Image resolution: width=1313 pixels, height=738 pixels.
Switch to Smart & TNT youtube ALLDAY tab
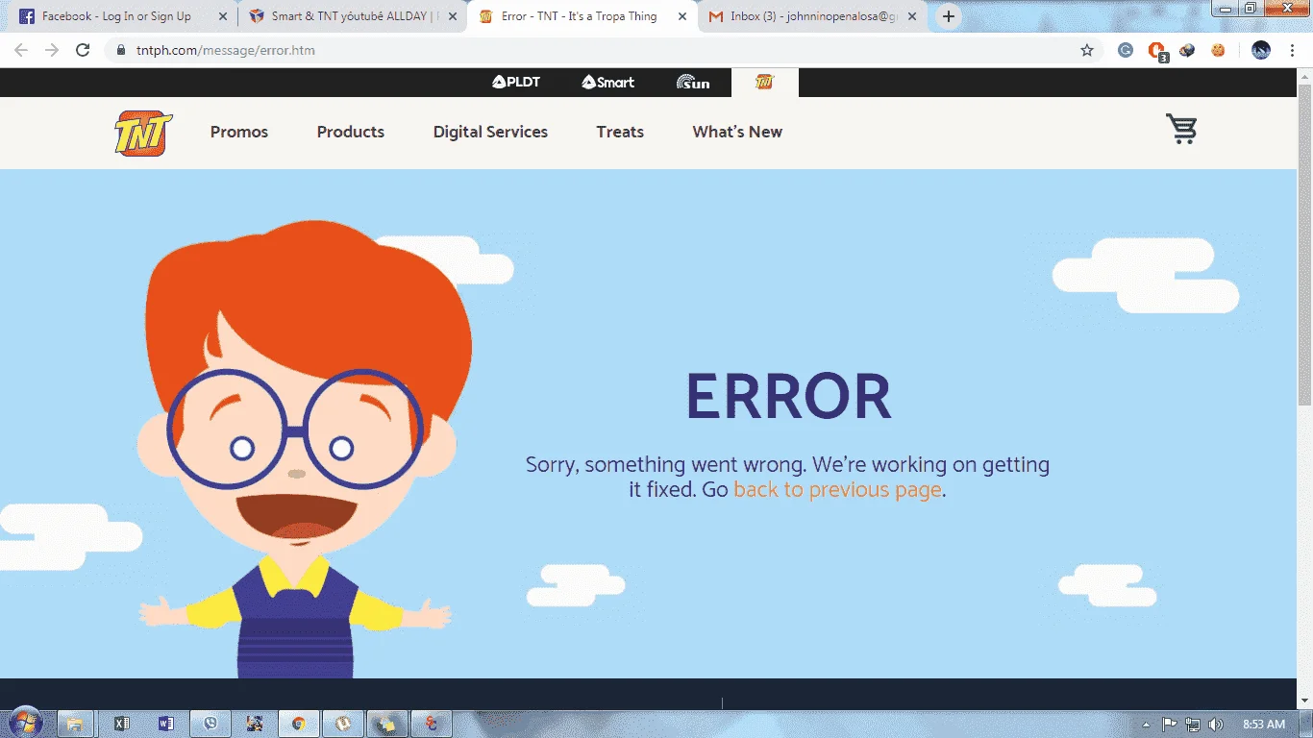click(x=353, y=16)
